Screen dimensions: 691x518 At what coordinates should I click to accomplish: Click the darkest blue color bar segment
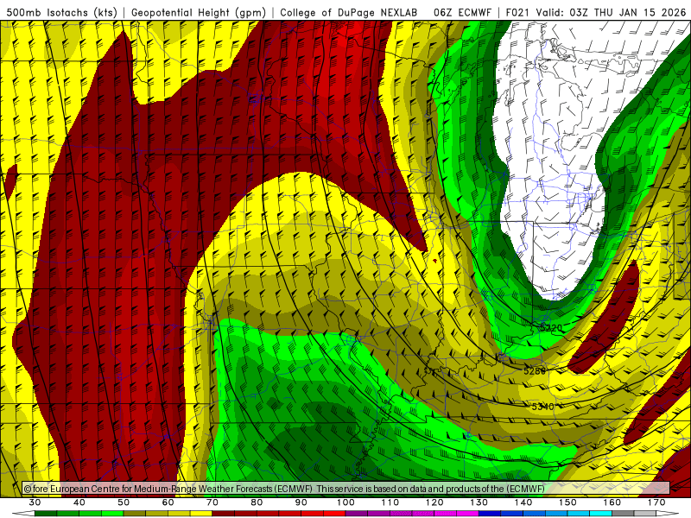pyautogui.click(x=490, y=514)
